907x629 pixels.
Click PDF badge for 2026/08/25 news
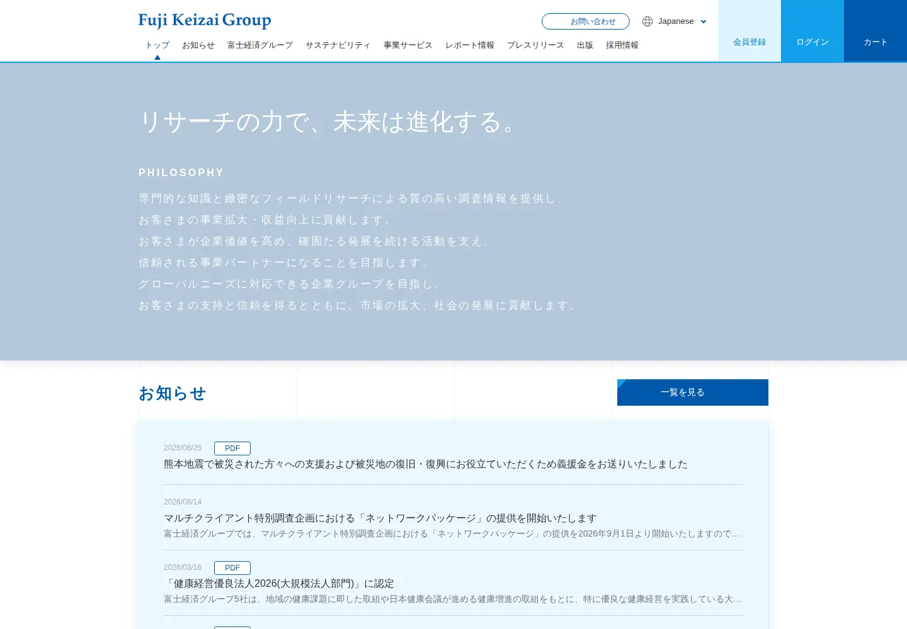click(x=232, y=448)
